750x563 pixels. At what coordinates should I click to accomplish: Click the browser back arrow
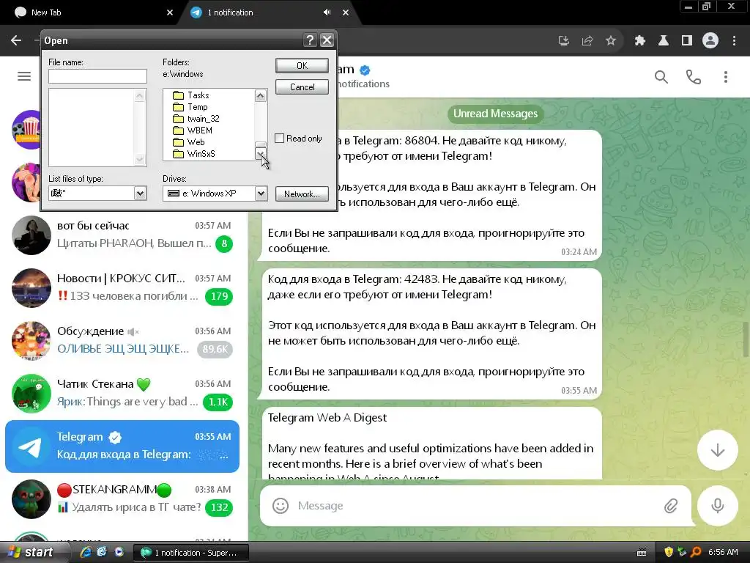click(x=16, y=40)
